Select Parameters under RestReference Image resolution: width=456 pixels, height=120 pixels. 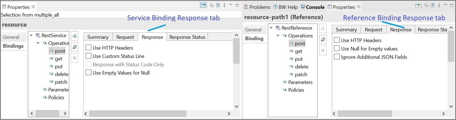[297, 82]
